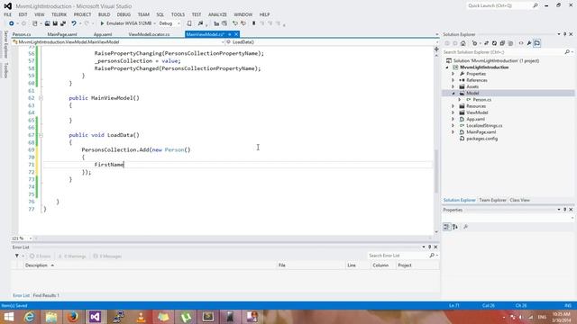This screenshot has width=577, height=324.
Task: Toggle the Messages filter in Error List
Action: tap(108, 256)
